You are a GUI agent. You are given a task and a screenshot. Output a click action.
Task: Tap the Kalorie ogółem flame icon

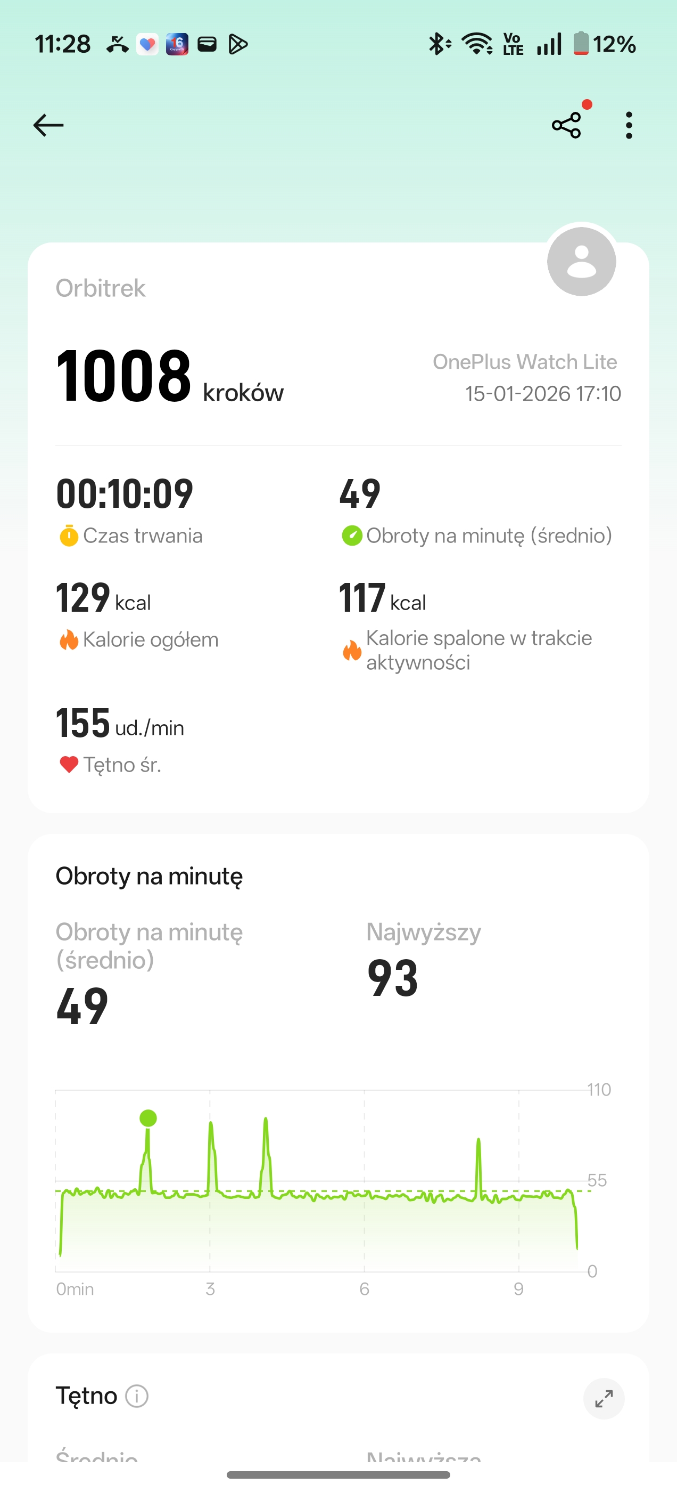(x=69, y=640)
